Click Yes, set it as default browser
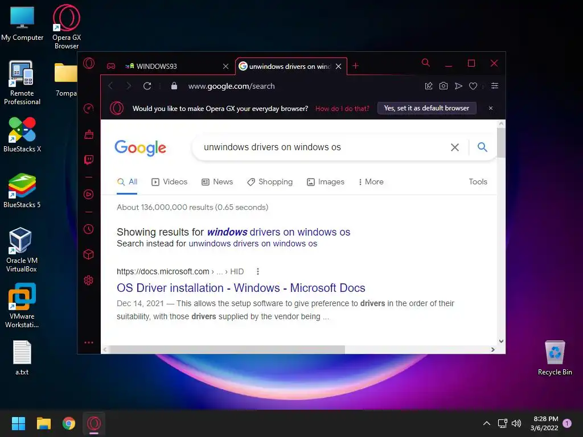The width and height of the screenshot is (583, 437). pos(427,108)
